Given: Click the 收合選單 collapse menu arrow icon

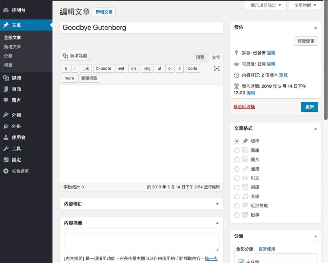Looking at the screenshot, I should tap(6, 171).
